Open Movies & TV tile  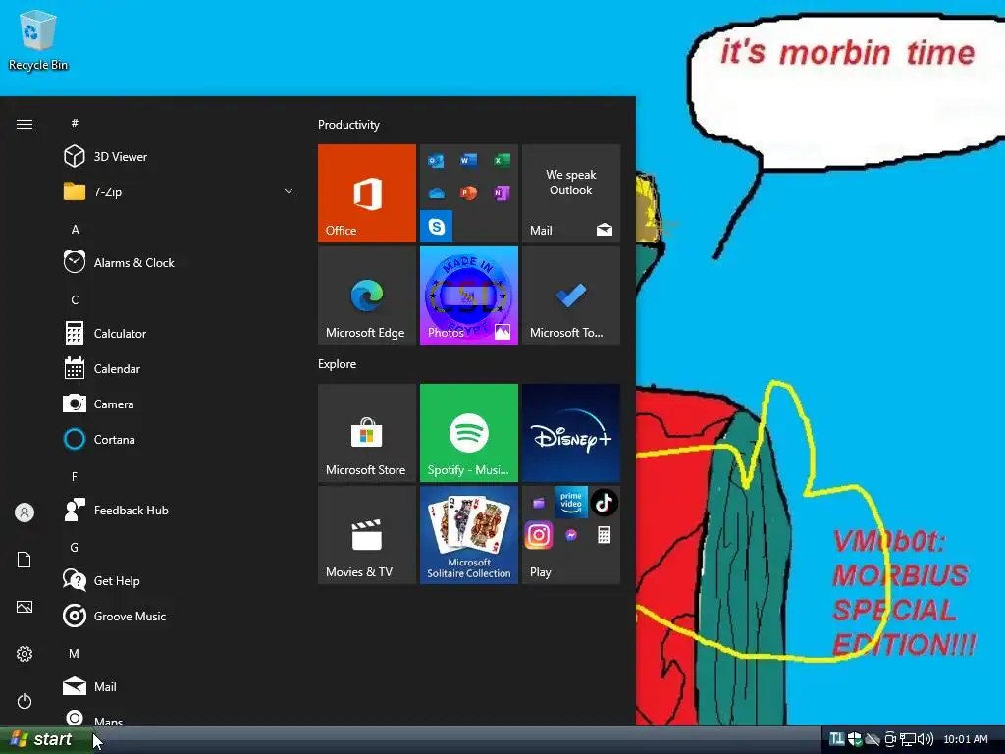(367, 535)
